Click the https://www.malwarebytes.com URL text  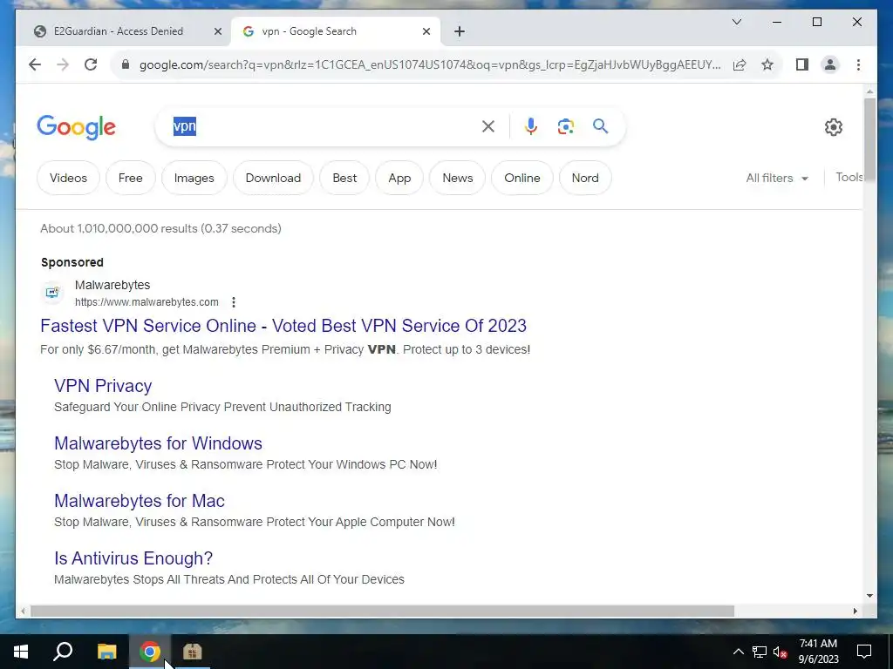[147, 302]
